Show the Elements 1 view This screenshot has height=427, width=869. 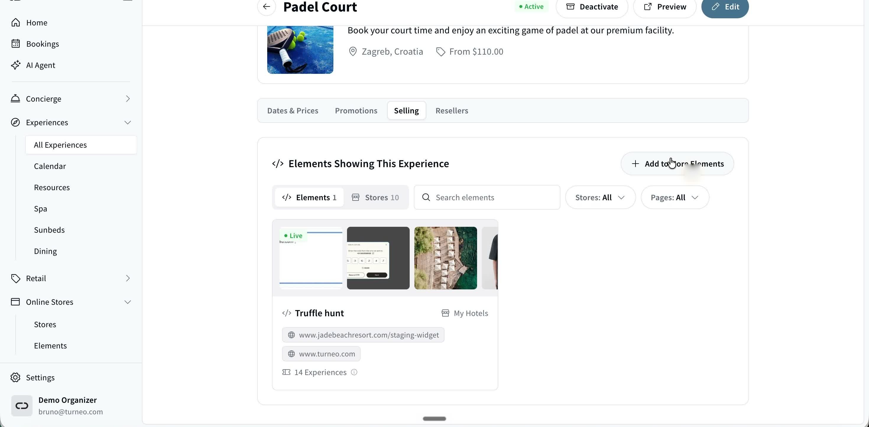pos(309,197)
